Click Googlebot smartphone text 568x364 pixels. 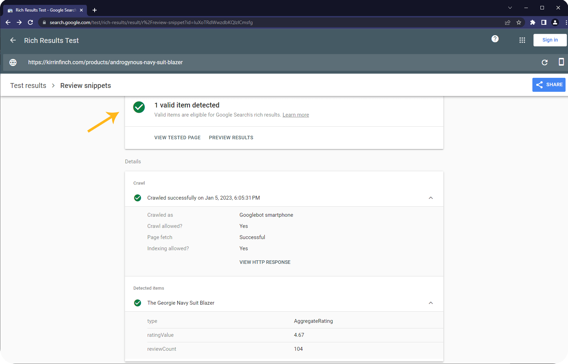(x=266, y=215)
